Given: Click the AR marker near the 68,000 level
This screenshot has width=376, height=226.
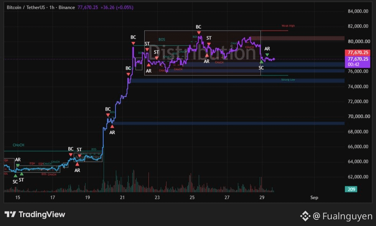Looking at the screenshot, I should click(112, 132).
